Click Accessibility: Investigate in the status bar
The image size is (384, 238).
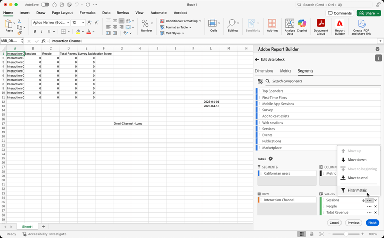[45, 234]
